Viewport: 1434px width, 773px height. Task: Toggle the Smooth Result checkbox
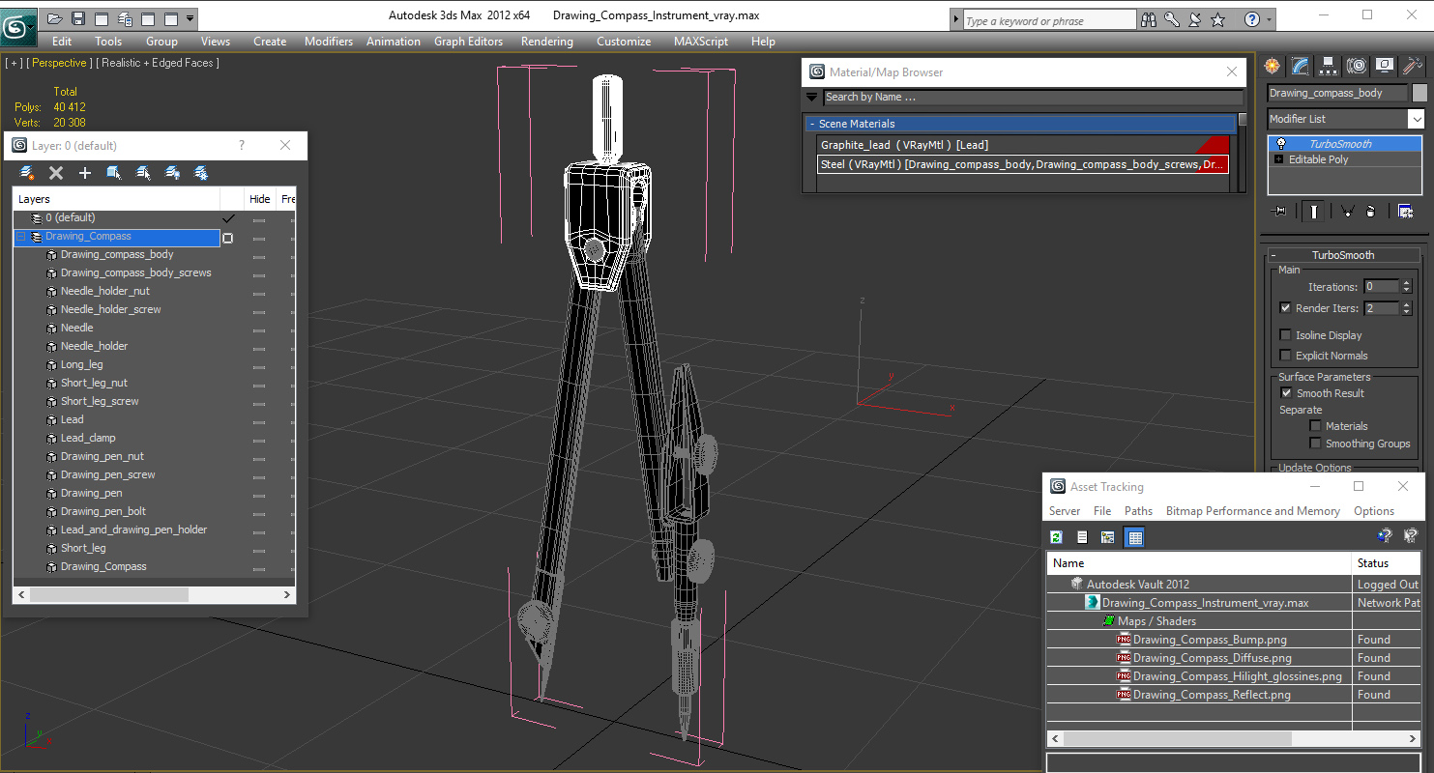(x=1286, y=393)
